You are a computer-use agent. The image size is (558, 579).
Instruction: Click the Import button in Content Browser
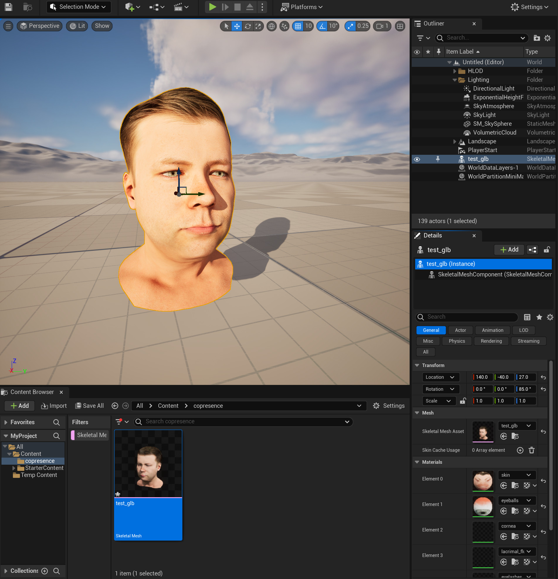(x=54, y=406)
